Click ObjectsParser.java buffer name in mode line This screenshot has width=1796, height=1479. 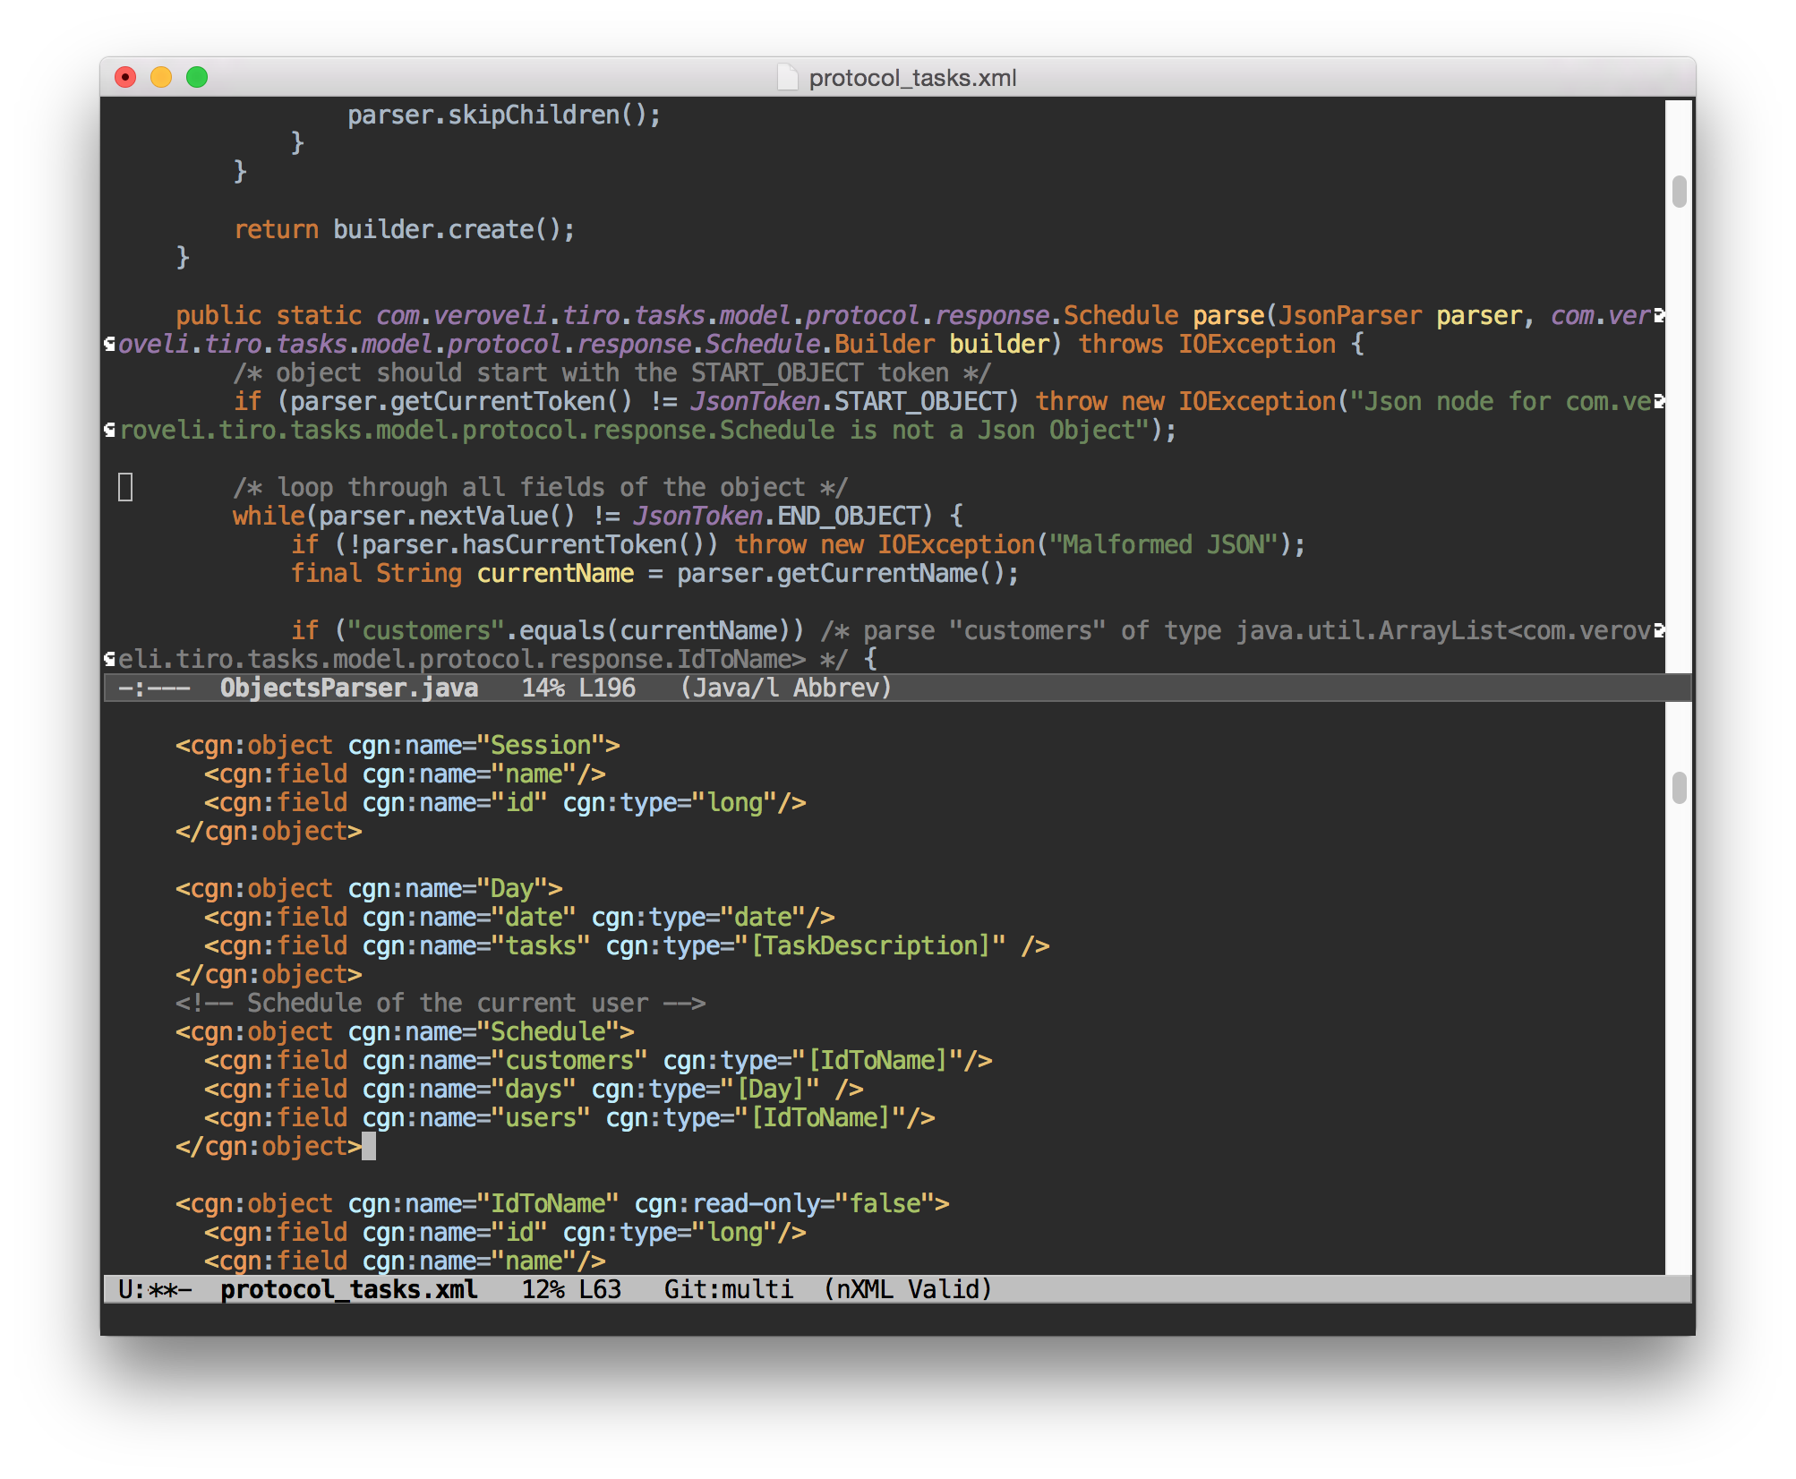(348, 688)
